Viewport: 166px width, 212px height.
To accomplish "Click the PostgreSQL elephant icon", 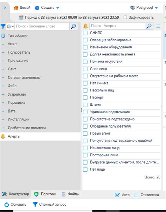I will (x=132, y=8).
